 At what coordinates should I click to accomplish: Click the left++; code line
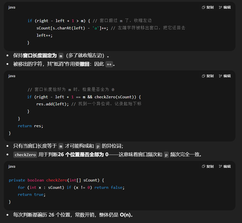pos(45,35)
